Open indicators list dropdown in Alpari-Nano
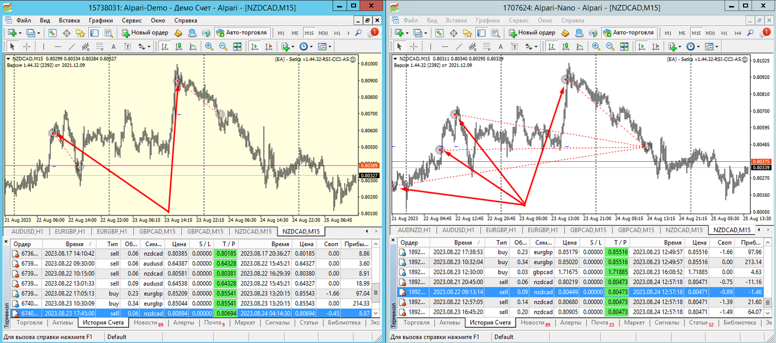The image size is (776, 343). [680, 46]
